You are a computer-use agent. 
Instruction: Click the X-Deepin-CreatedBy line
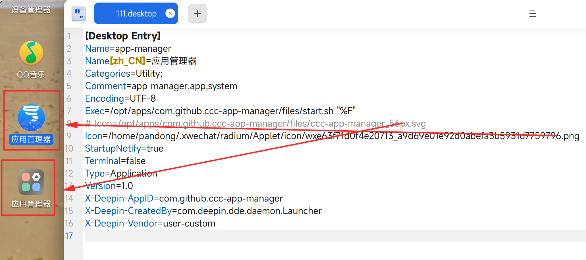point(203,211)
